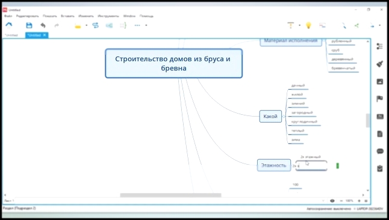Click the 100% zoom level value
This screenshot has height=220, width=389.
pyautogui.click(x=349, y=201)
